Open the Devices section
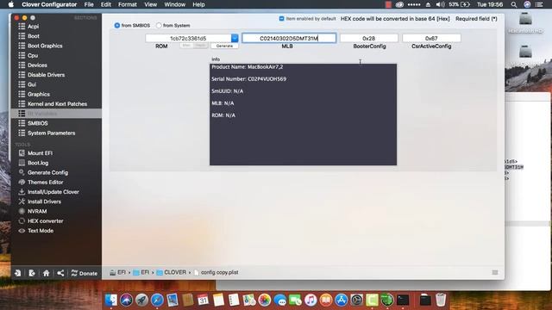This screenshot has height=310, width=552. [37, 65]
